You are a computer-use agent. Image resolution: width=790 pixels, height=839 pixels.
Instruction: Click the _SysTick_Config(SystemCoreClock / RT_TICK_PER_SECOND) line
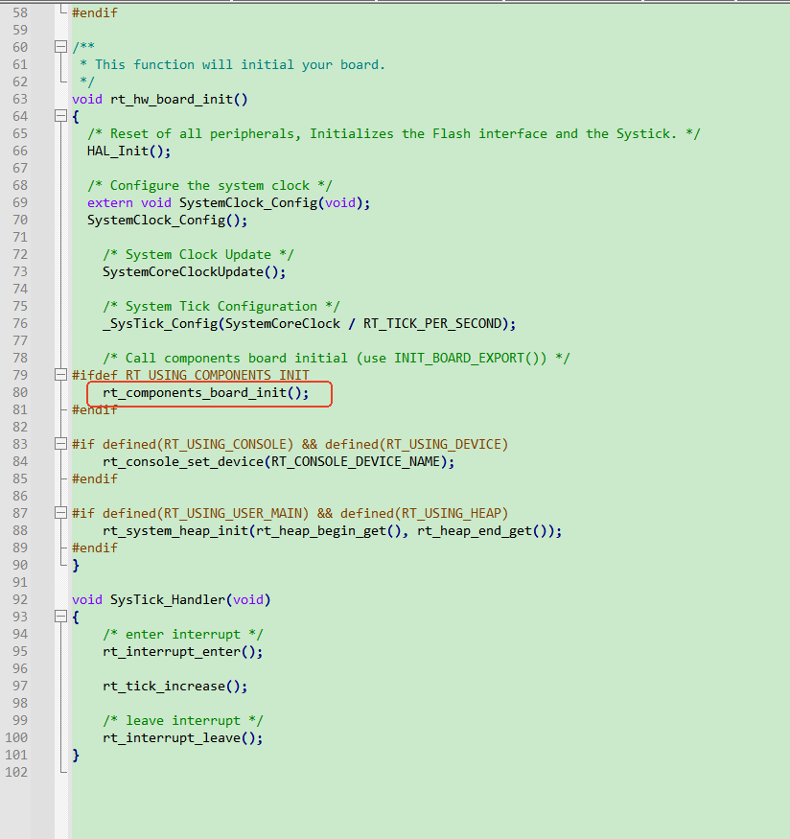[309, 324]
